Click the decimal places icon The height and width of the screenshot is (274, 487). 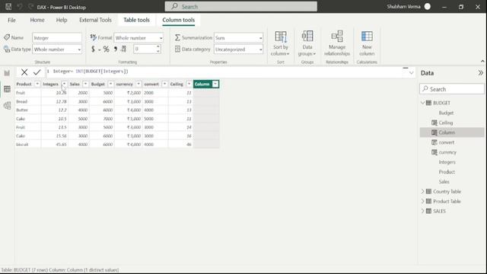[123, 49]
